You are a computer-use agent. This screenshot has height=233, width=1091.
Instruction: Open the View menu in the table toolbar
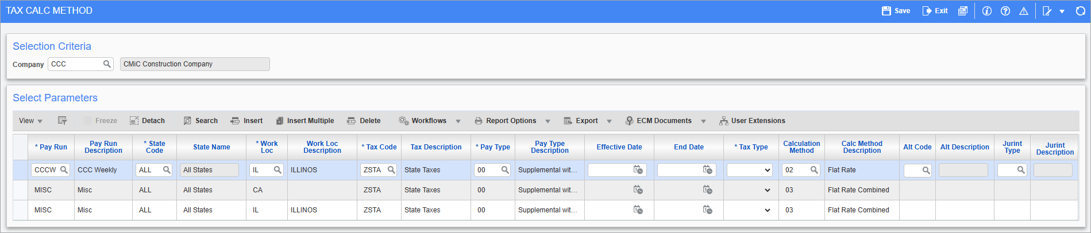click(x=30, y=121)
